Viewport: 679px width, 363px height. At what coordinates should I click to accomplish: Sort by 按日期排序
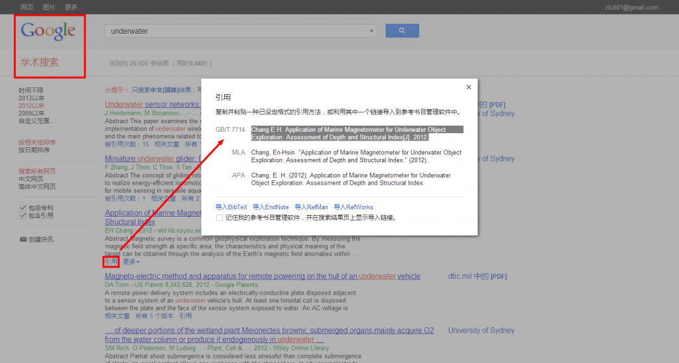click(34, 150)
